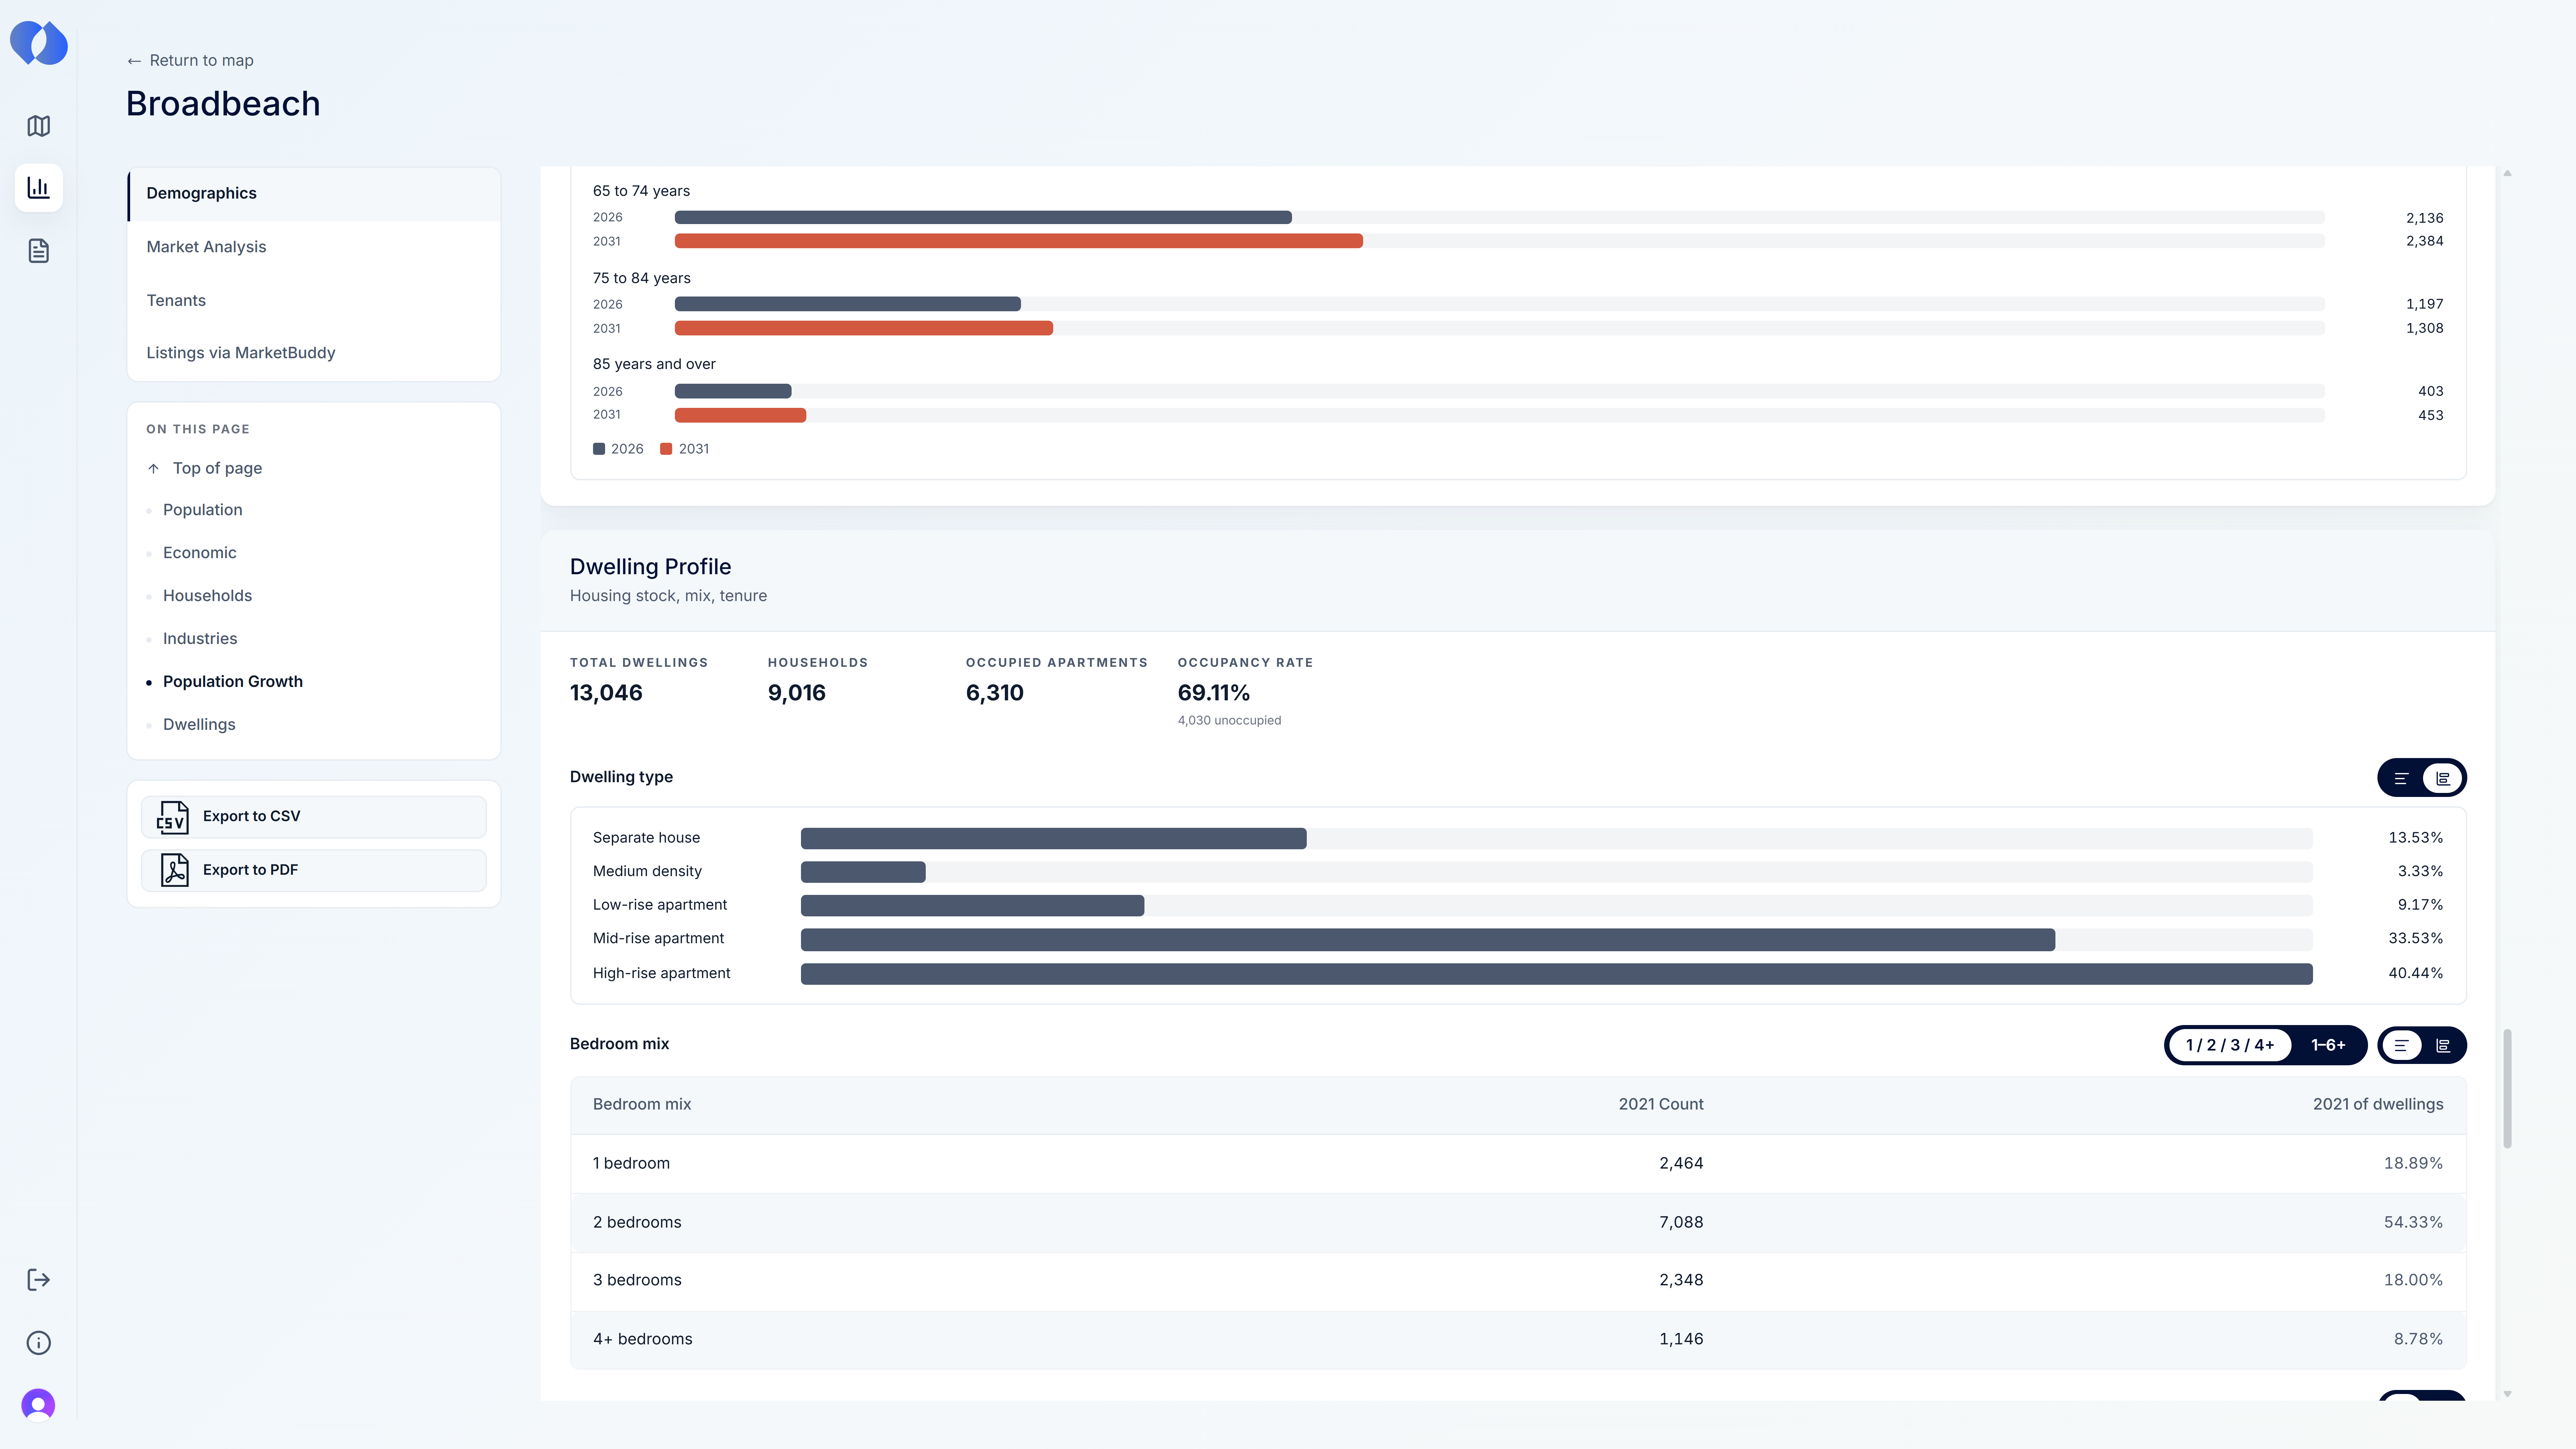
Task: Select the 1–6+ bedroom grouping
Action: 2328,1045
